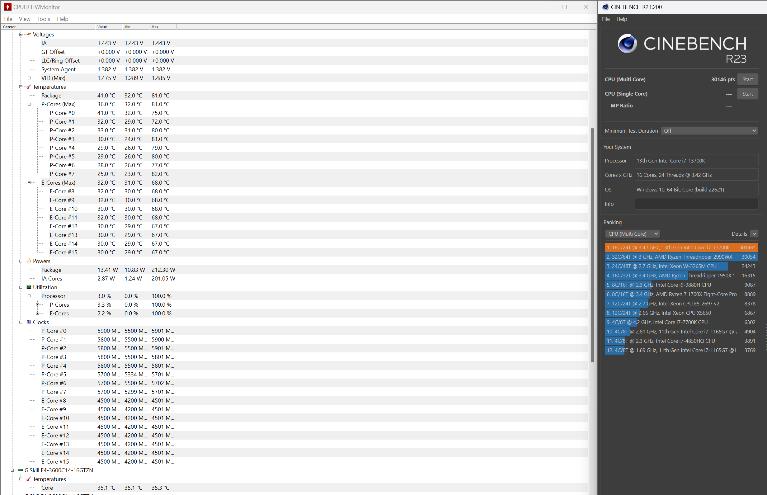
Task: Minimize the CPUID HWMonitor window
Action: [x=542, y=7]
